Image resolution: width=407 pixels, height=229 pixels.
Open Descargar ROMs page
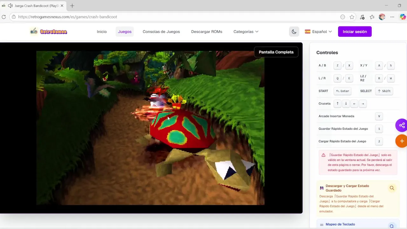207,31
